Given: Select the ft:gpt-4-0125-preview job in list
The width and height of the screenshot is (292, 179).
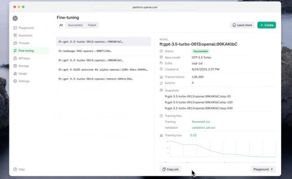Looking at the screenshot, I should pos(103,69).
